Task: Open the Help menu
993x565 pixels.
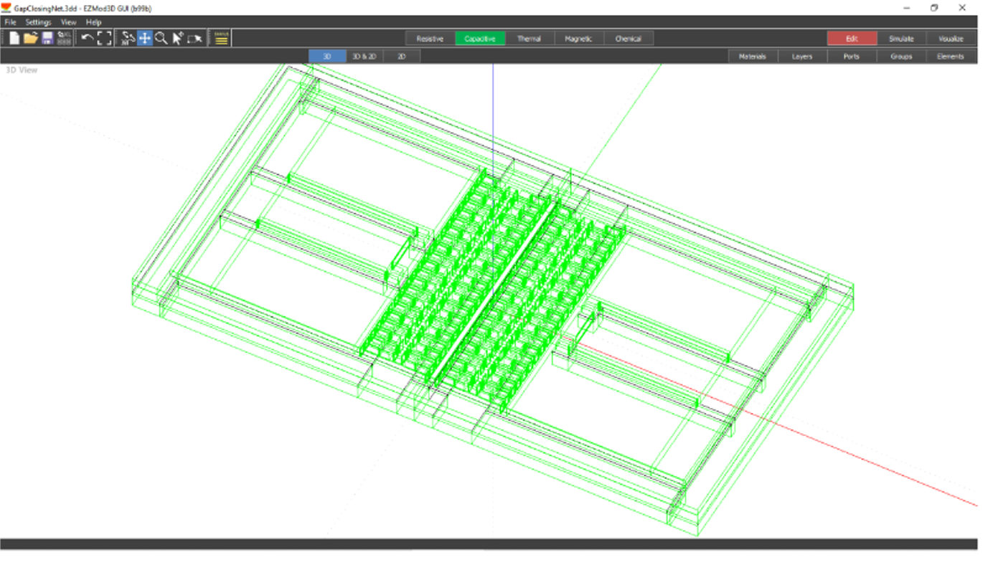Action: pyautogui.click(x=93, y=22)
